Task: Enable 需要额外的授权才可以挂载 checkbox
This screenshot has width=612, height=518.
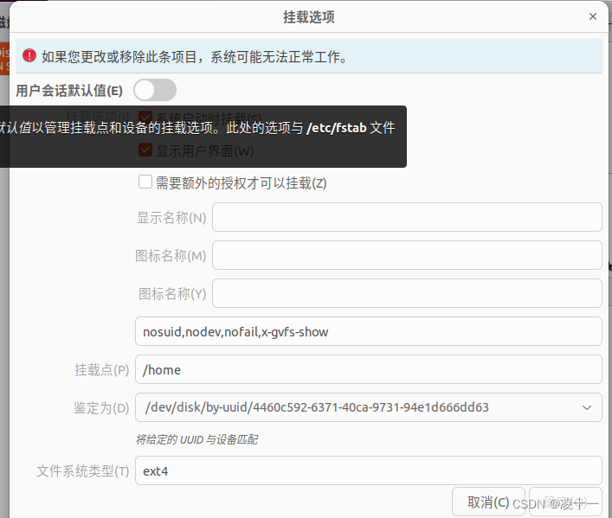Action: 145,182
